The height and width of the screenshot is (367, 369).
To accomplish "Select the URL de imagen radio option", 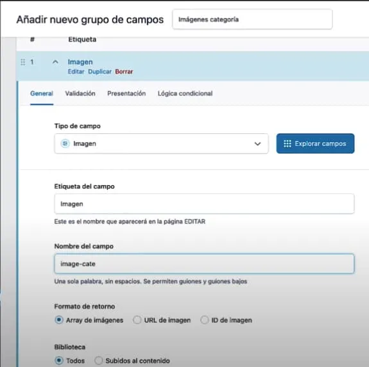I will (x=137, y=320).
